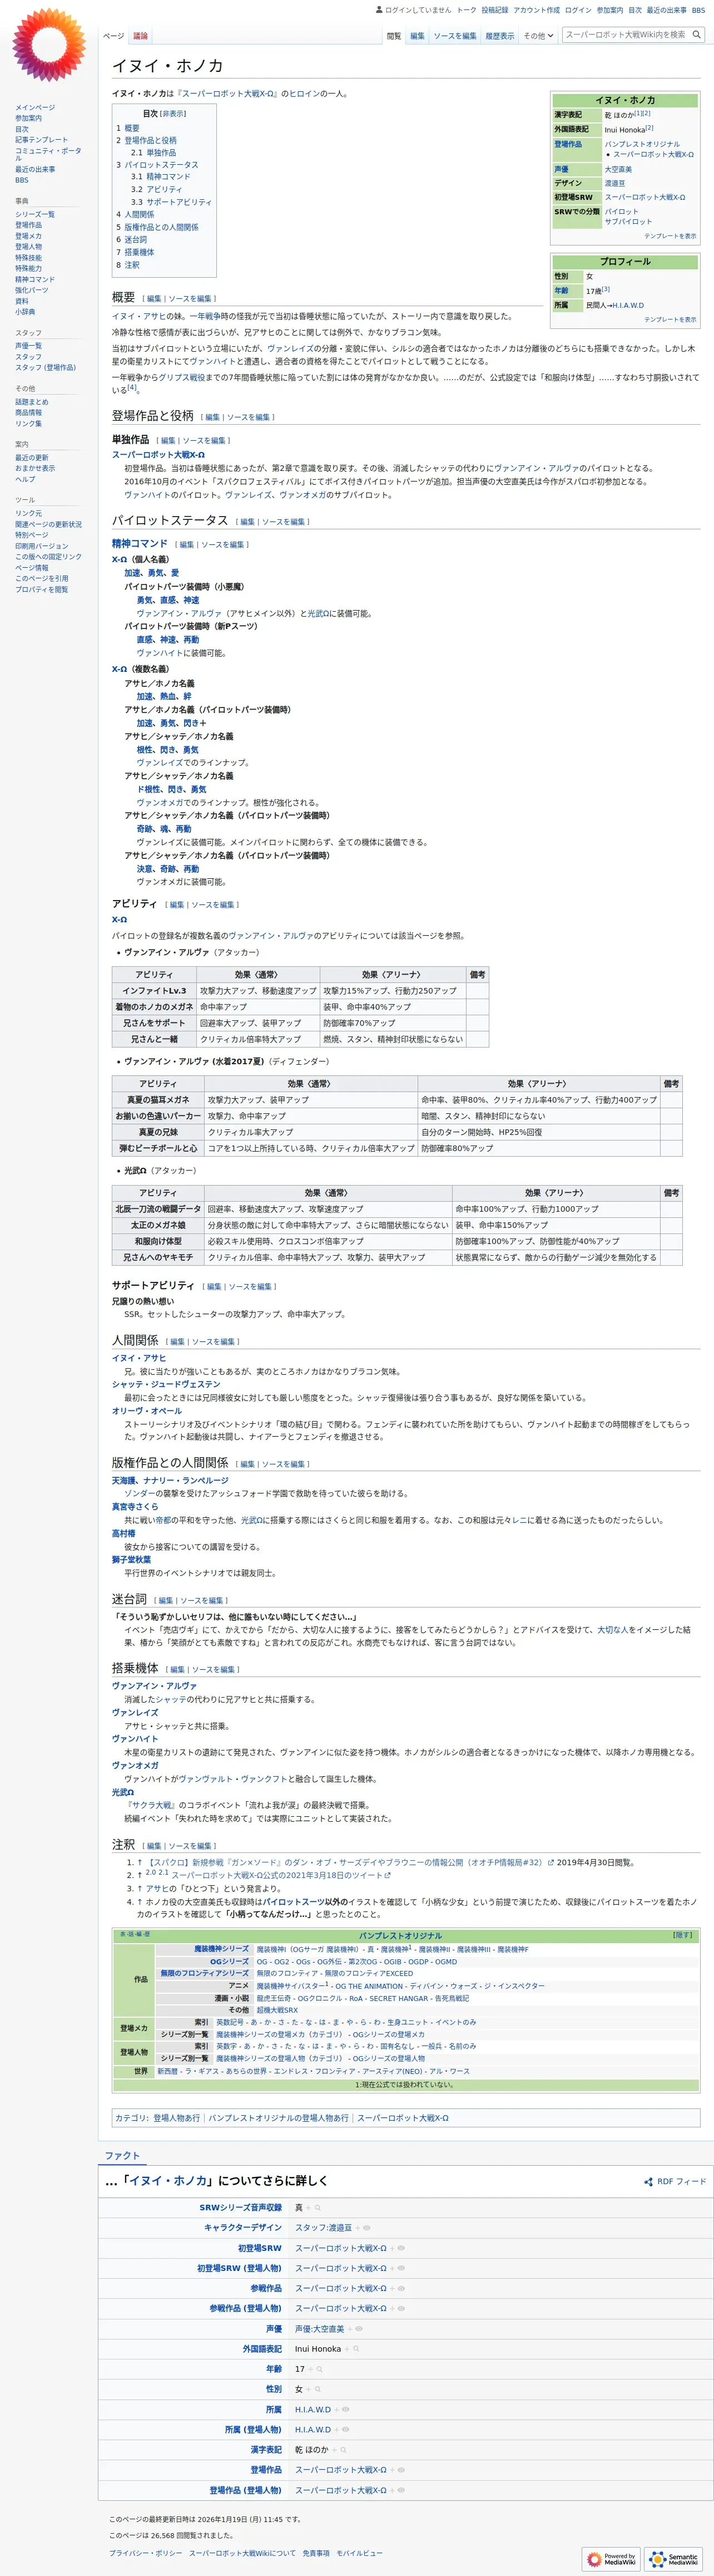
Task: Select the ファクト tab
Action: point(122,2155)
